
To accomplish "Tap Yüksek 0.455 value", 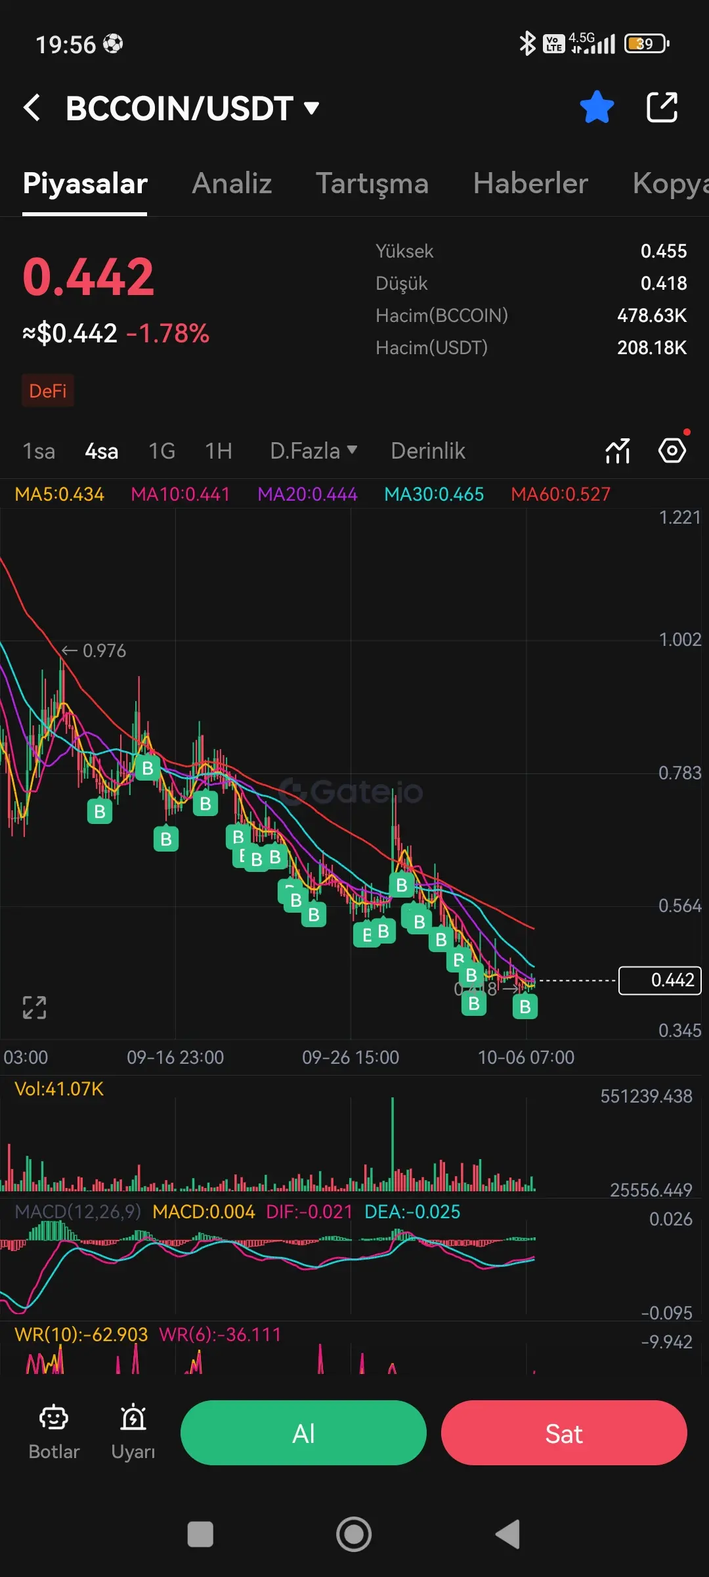I will (664, 251).
